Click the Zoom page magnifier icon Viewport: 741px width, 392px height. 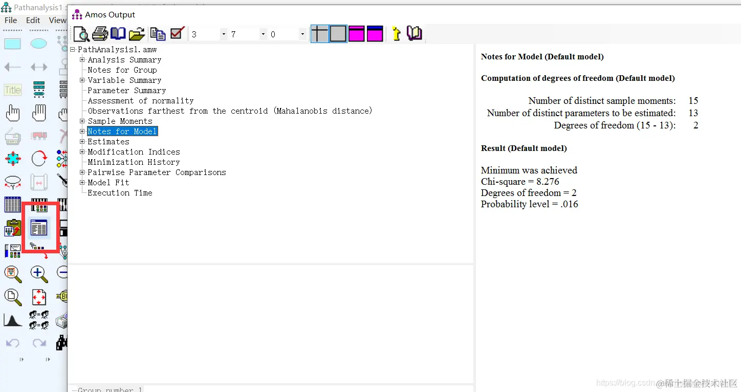[13, 297]
